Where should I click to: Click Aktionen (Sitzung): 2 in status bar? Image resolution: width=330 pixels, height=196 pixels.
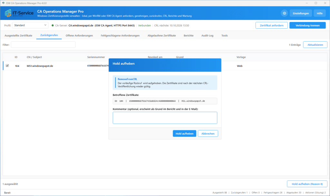coord(315,193)
